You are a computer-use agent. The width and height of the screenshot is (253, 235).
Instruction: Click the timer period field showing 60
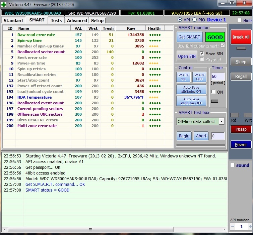click(218, 77)
